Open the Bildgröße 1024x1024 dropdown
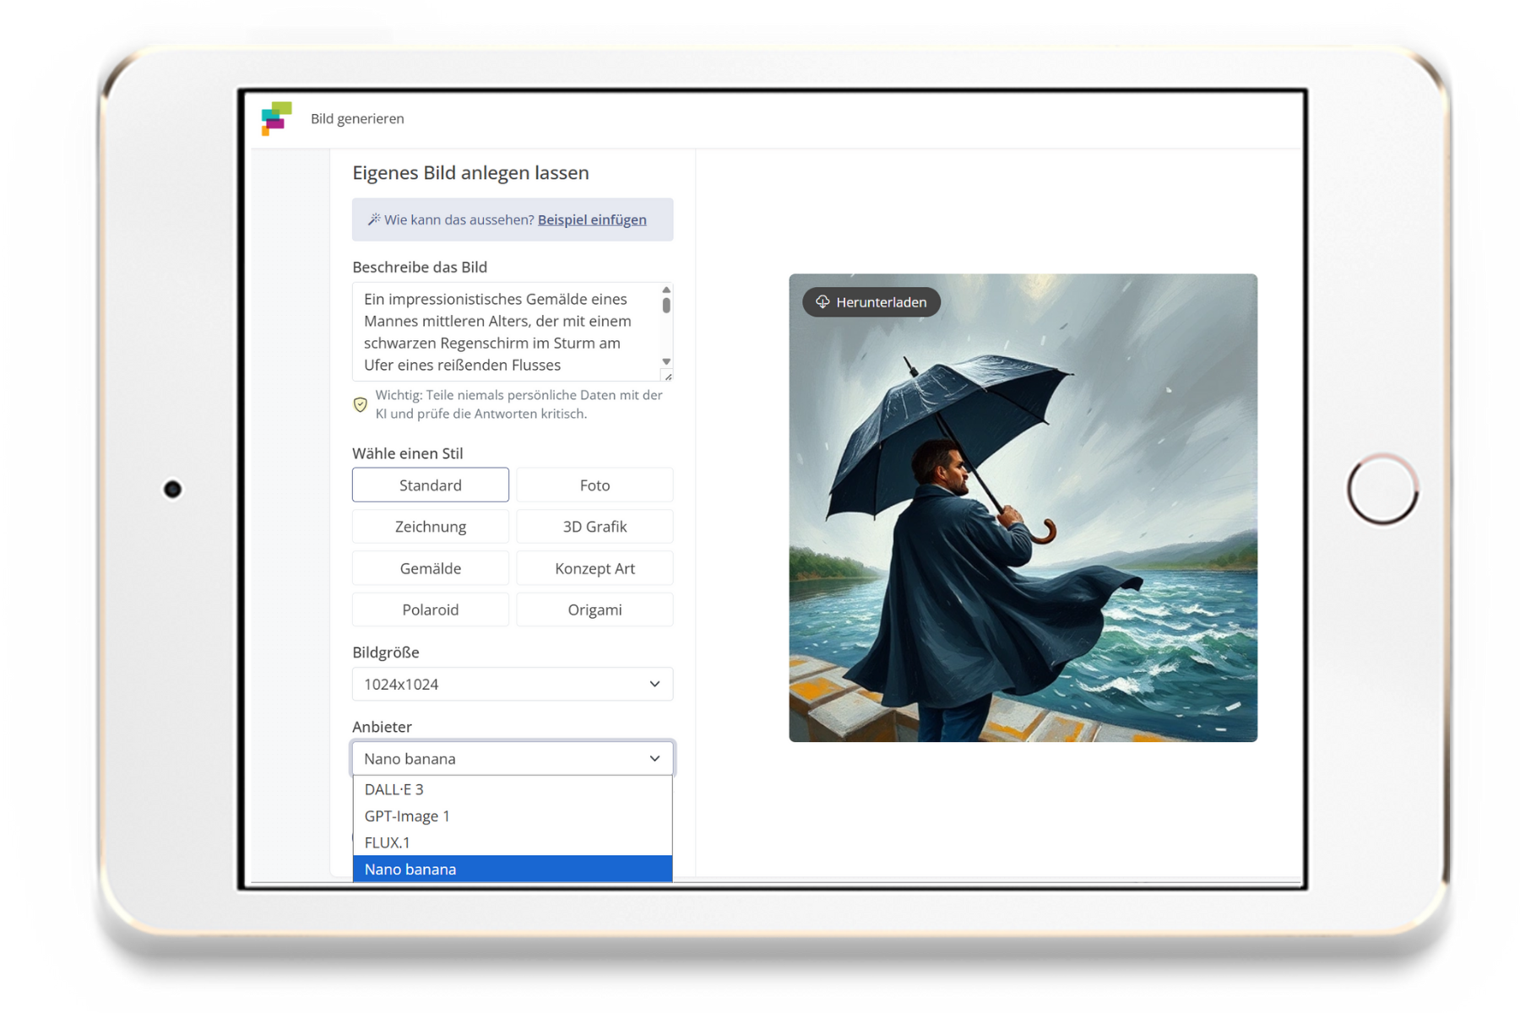The image size is (1520, 1013). click(x=512, y=684)
